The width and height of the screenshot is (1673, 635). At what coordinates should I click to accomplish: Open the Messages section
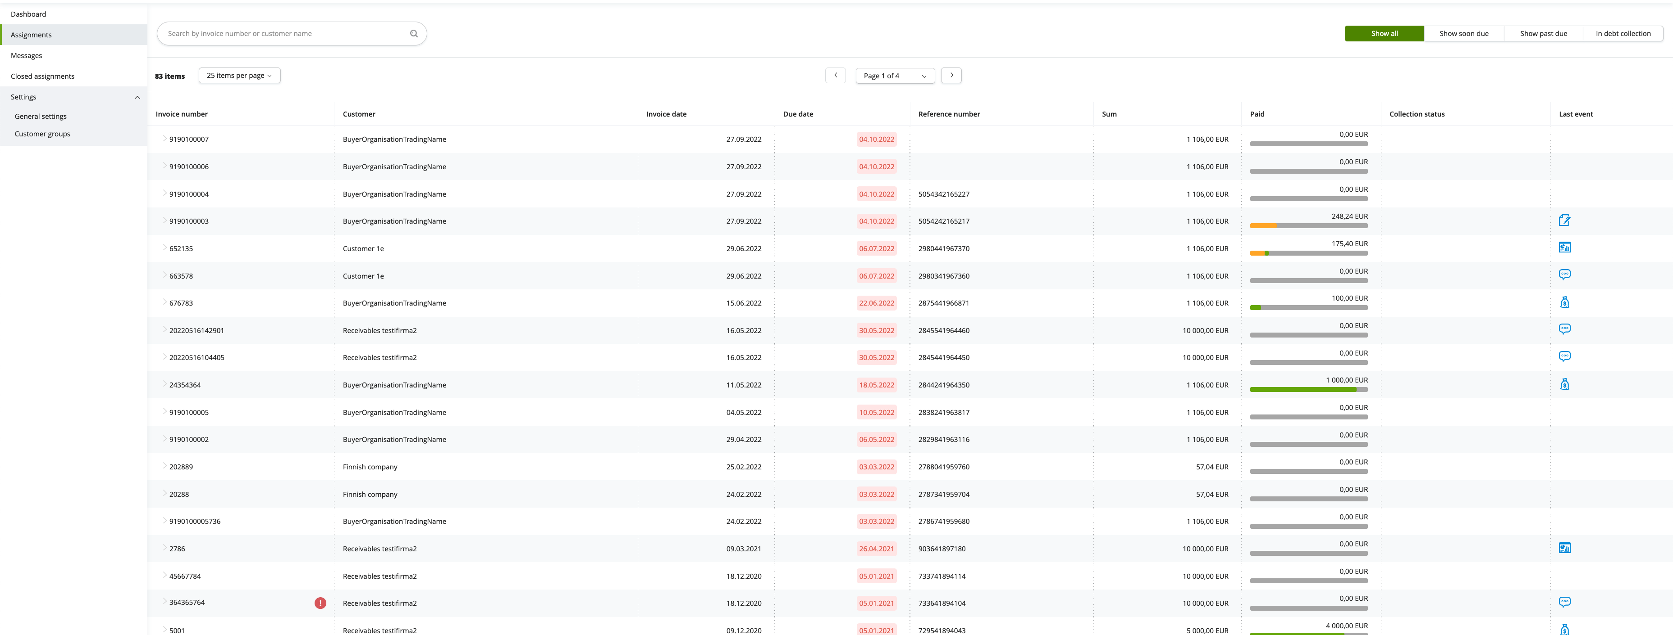pos(27,55)
